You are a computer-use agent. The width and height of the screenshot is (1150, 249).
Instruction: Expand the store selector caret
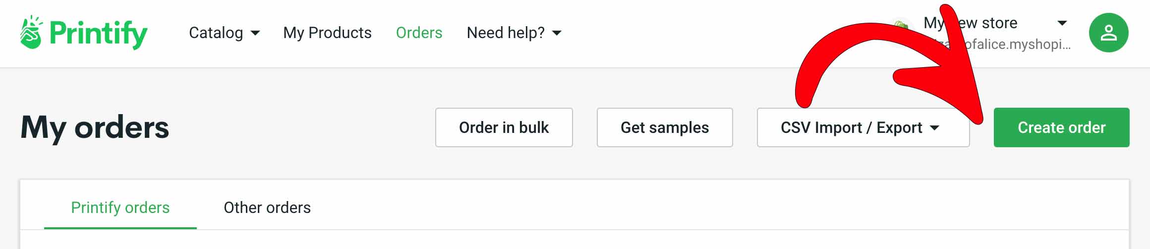(x=1062, y=23)
